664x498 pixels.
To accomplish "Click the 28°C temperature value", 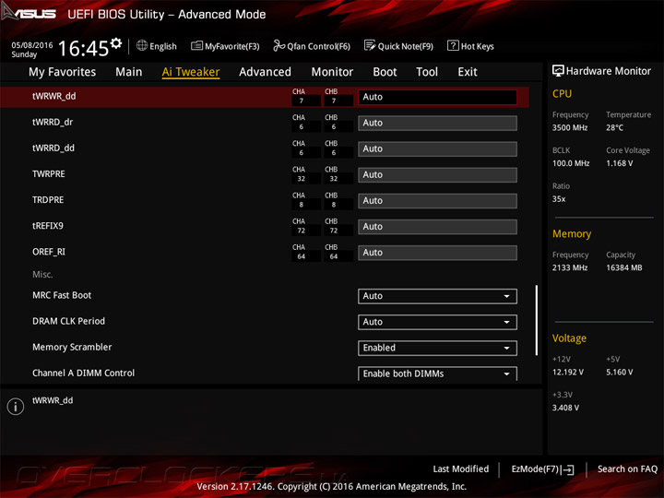I will click(x=614, y=127).
